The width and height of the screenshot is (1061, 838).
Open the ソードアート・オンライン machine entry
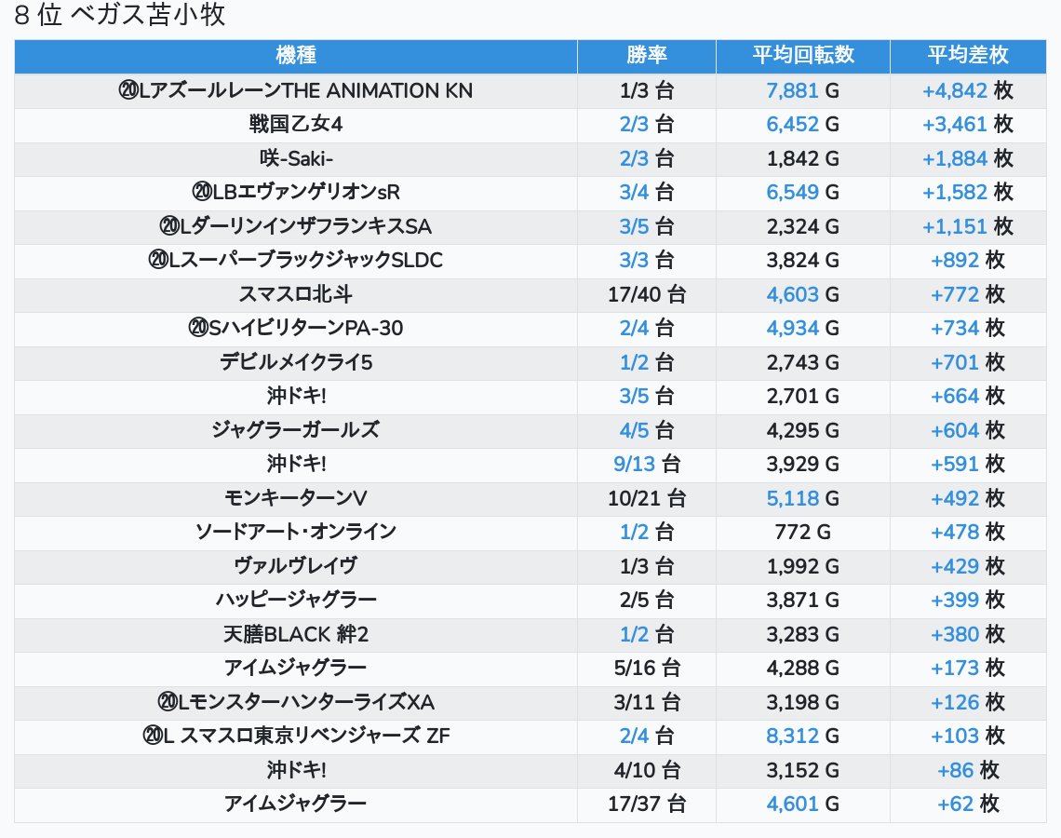[x=296, y=533]
